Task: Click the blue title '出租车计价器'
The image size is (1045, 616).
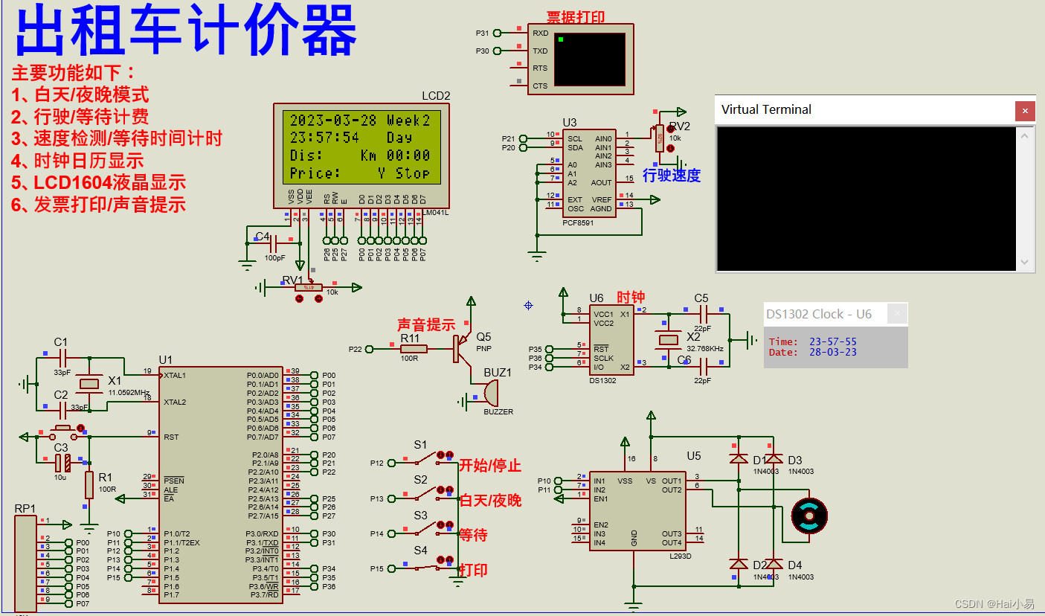Action: pos(187,31)
